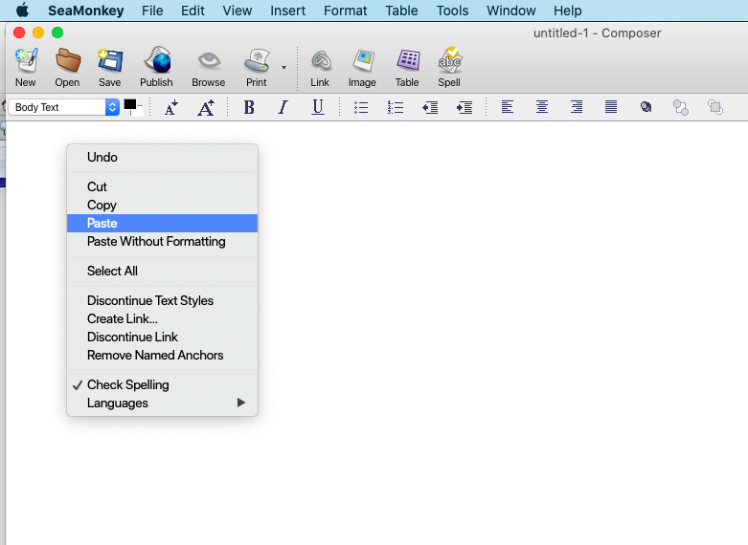Choose Paste Without Formatting
Screen dimensions: 748x545
[162, 241]
